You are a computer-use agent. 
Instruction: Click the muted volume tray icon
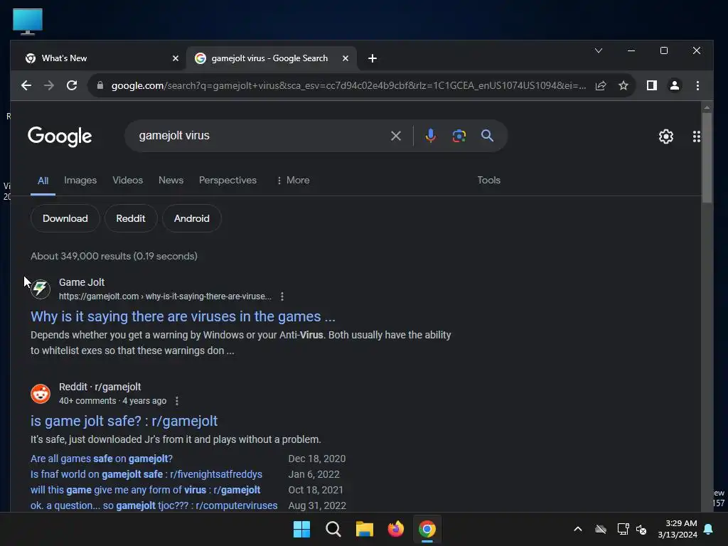tap(641, 529)
